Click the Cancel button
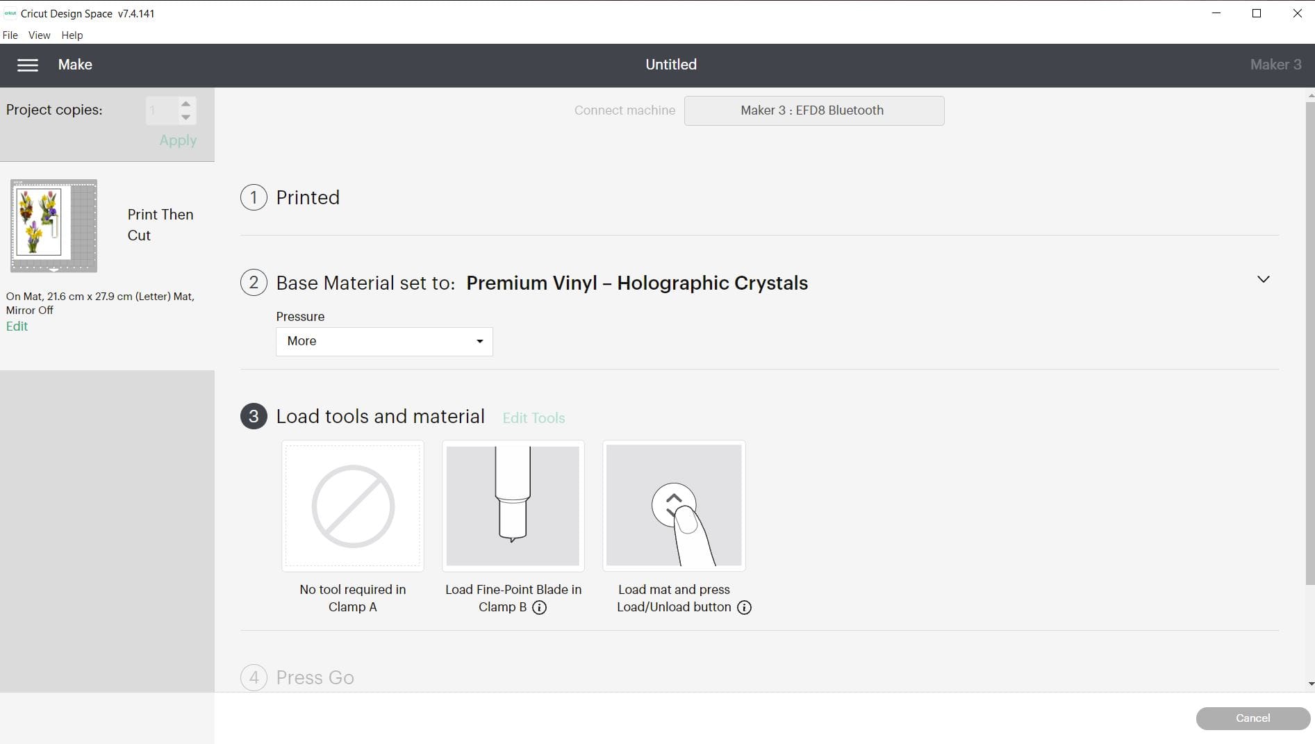 [1253, 718]
